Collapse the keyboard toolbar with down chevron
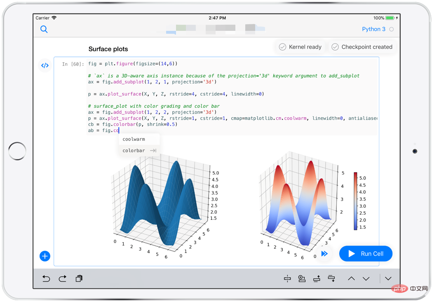The width and height of the screenshot is (432, 302). tap(388, 279)
